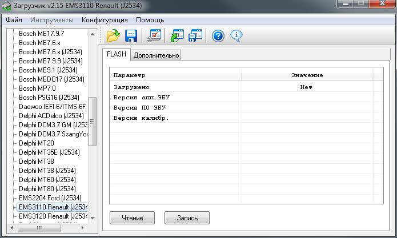Open the Конфигурация menu
The height and width of the screenshot is (238, 397).
coord(105,20)
